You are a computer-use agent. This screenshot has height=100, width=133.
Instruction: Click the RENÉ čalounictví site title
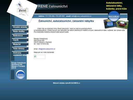[53, 6]
